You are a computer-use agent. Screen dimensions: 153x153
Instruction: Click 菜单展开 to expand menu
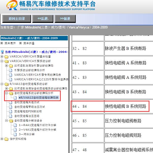tap(10, 43)
